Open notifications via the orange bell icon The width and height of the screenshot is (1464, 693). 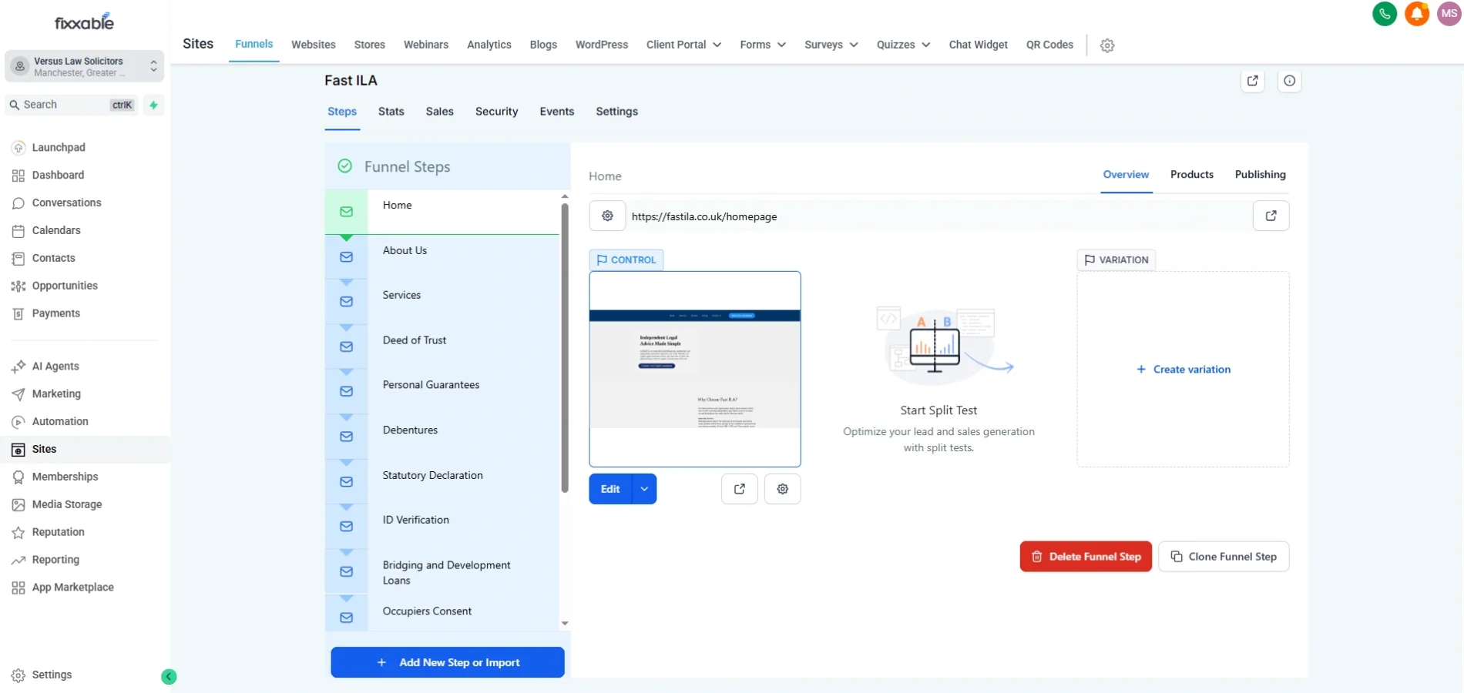[1417, 14]
